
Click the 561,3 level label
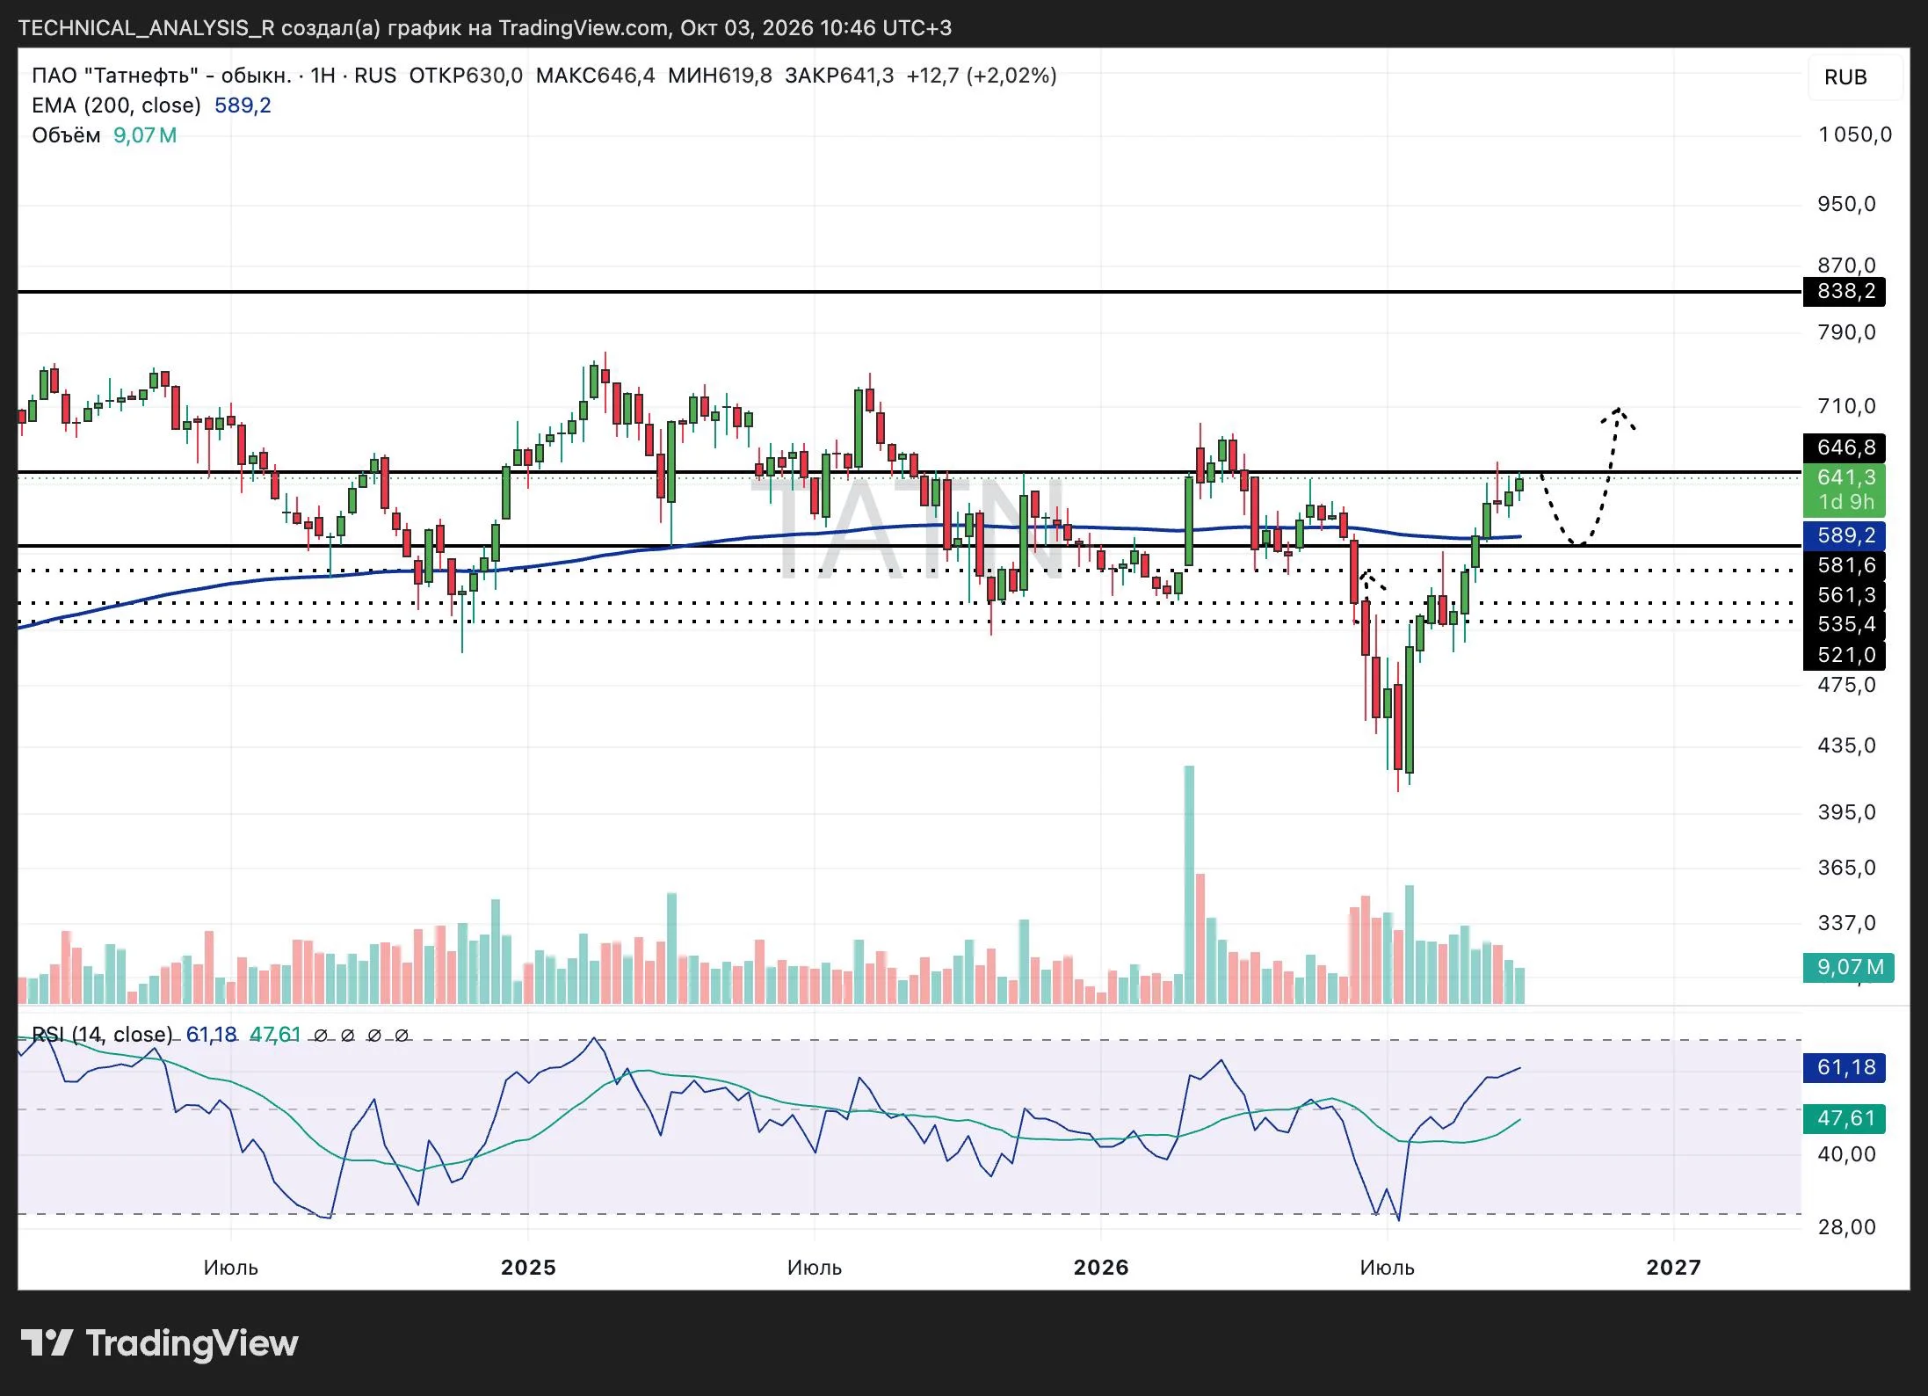1845,595
